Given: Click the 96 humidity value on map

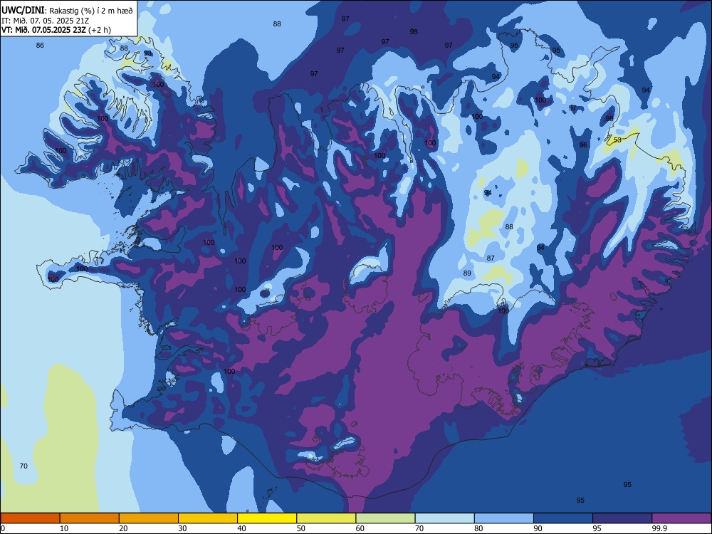Looking at the screenshot, I should click(583, 145).
